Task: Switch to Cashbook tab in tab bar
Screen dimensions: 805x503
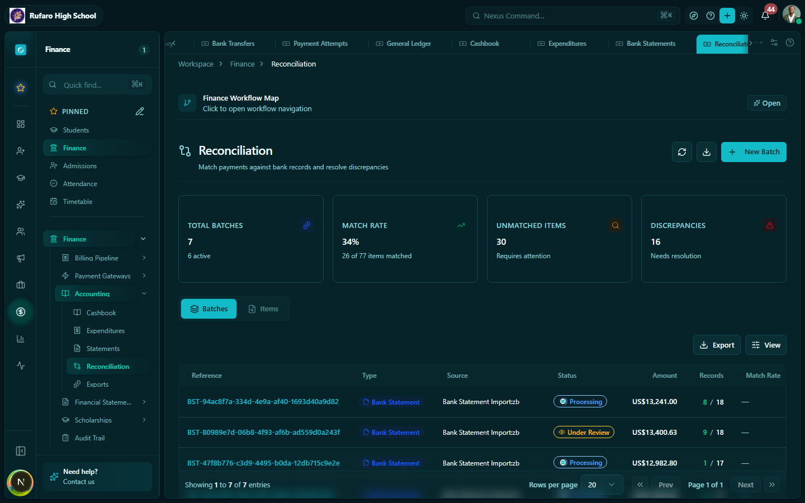Action: (479, 44)
